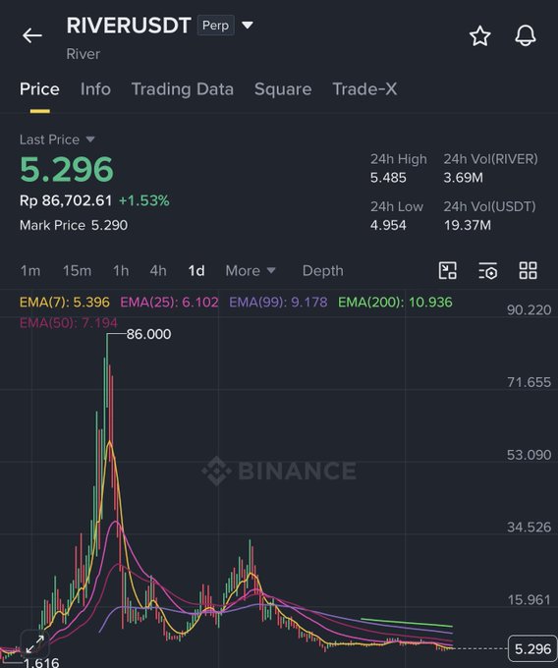Open the grid layout icon
Viewport: 558px width, 668px height.
pyautogui.click(x=529, y=270)
